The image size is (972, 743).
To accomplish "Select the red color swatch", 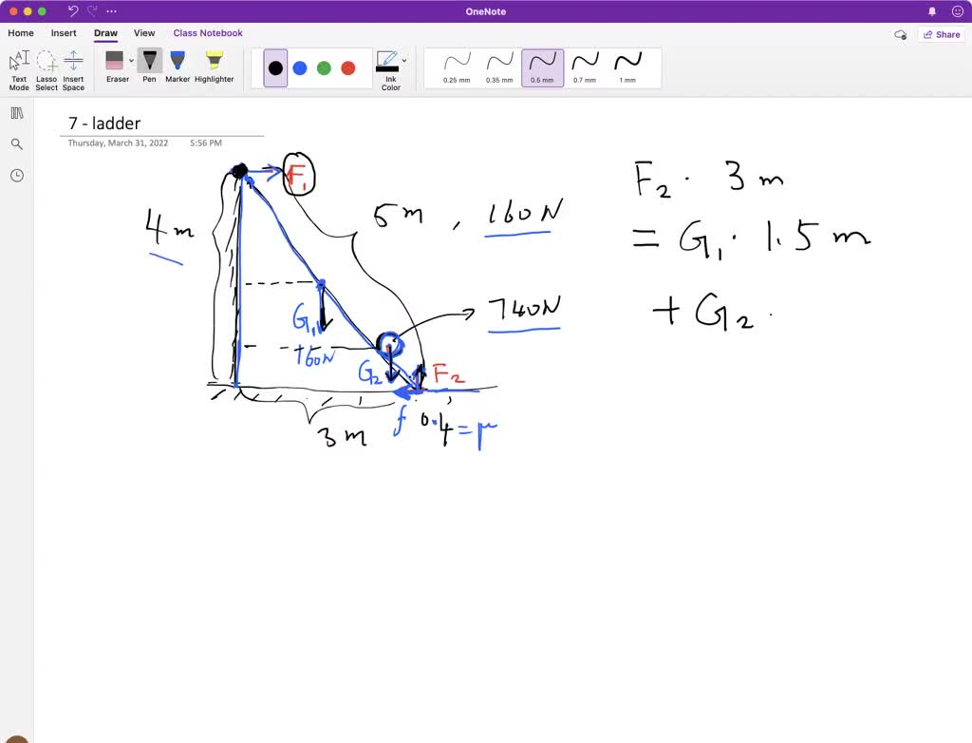I will click(349, 67).
